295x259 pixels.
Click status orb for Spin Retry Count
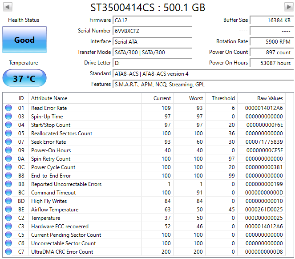click(x=8, y=159)
